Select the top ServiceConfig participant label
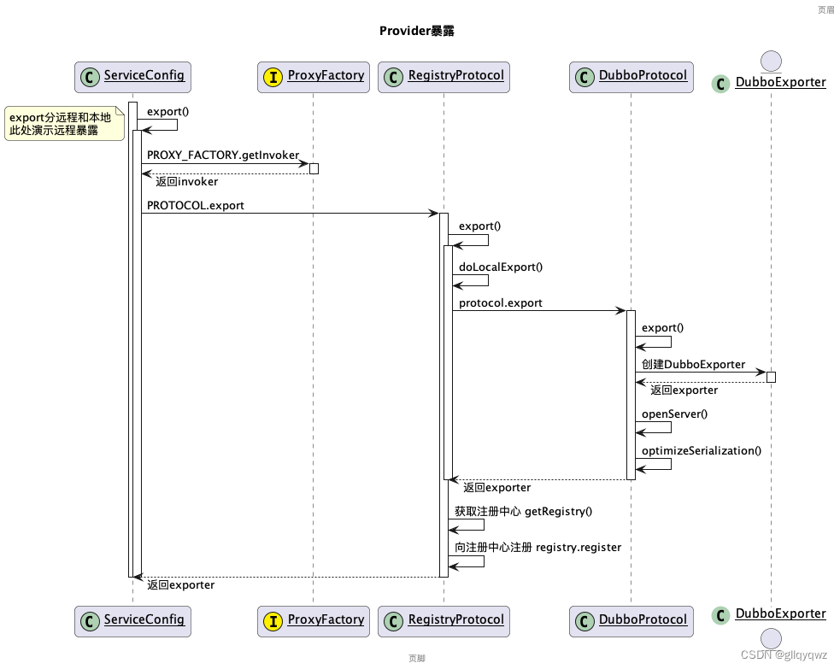The image size is (840, 669). click(144, 75)
